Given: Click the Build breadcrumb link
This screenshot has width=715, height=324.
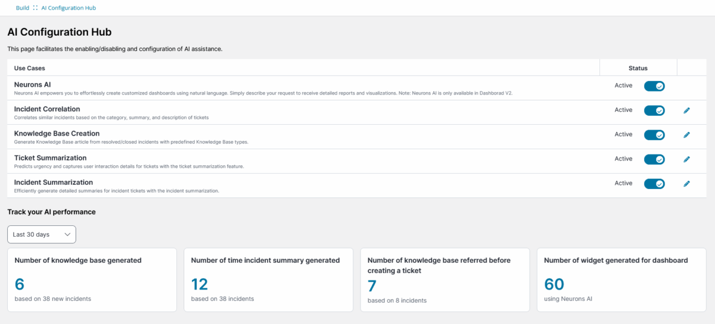Looking at the screenshot, I should click(23, 8).
